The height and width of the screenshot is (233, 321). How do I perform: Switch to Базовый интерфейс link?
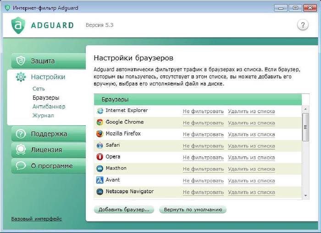pyautogui.click(x=36, y=219)
